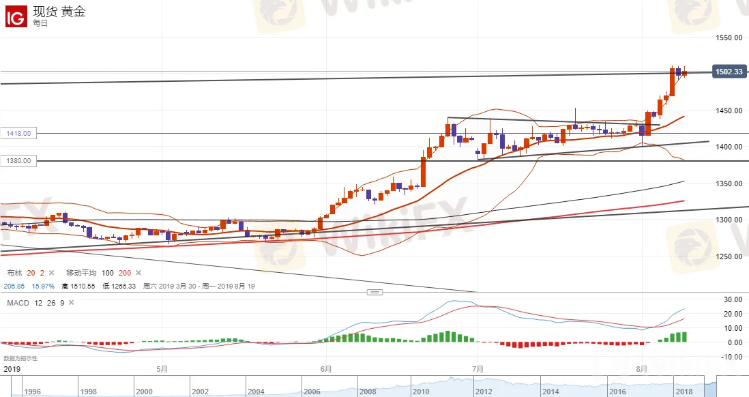Image resolution: width=749 pixels, height=397 pixels.
Task: Click the percent change 15.97%
Action: (43, 286)
